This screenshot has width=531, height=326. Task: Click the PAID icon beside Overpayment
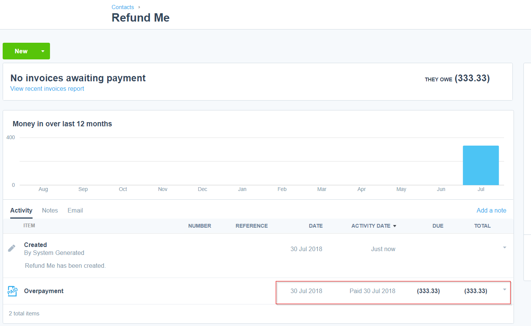coord(12,291)
